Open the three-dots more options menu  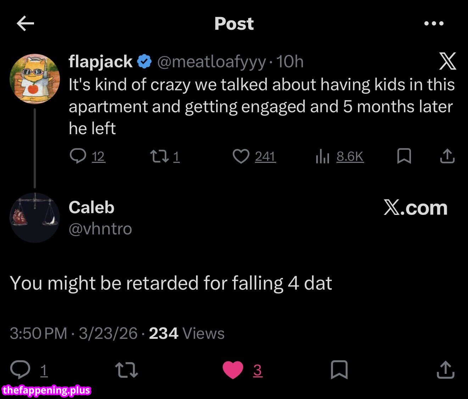tap(434, 24)
